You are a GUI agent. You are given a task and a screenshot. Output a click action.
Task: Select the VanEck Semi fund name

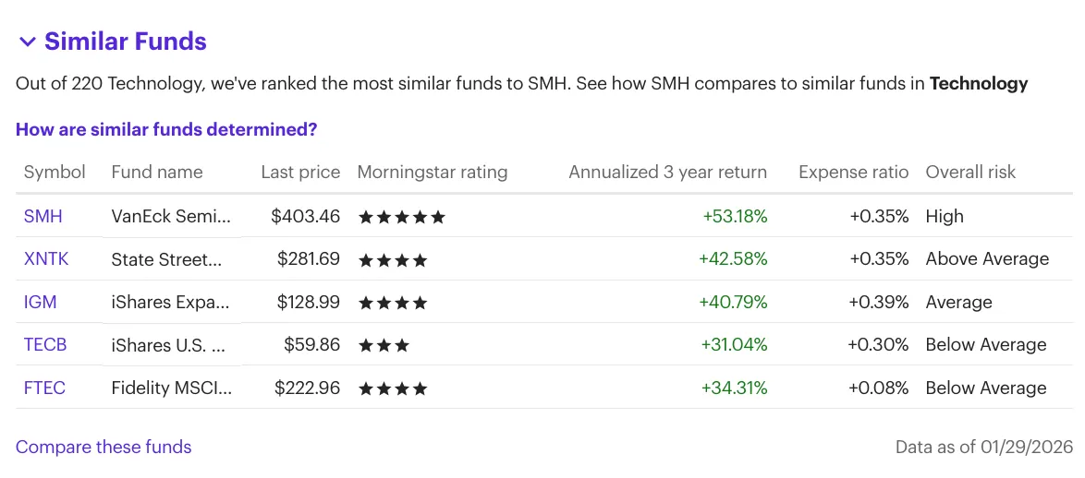point(172,216)
